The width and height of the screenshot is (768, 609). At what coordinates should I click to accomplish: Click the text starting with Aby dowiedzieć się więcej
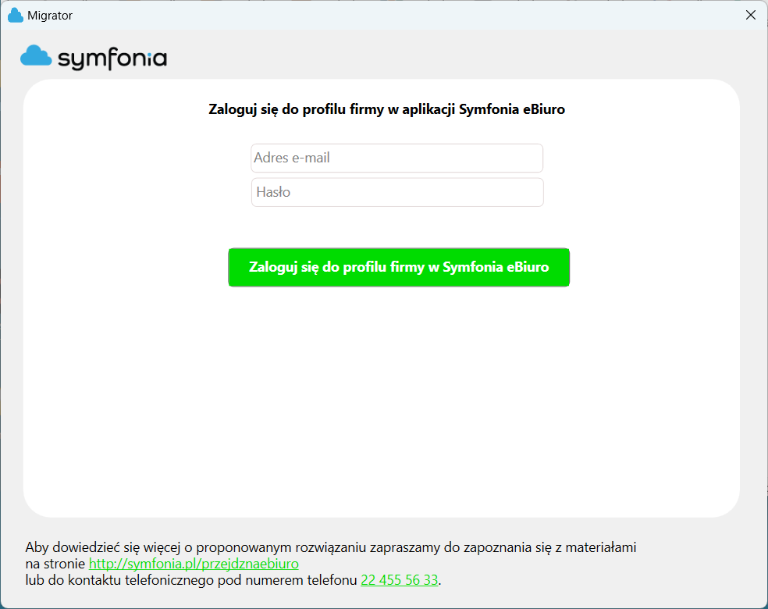click(331, 547)
